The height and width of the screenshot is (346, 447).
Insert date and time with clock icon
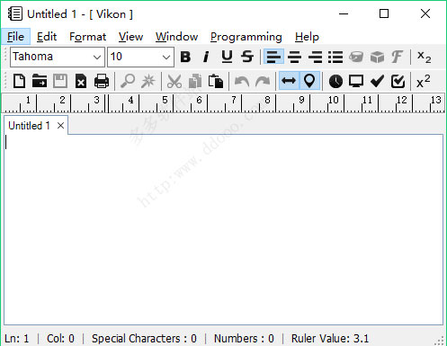click(335, 81)
